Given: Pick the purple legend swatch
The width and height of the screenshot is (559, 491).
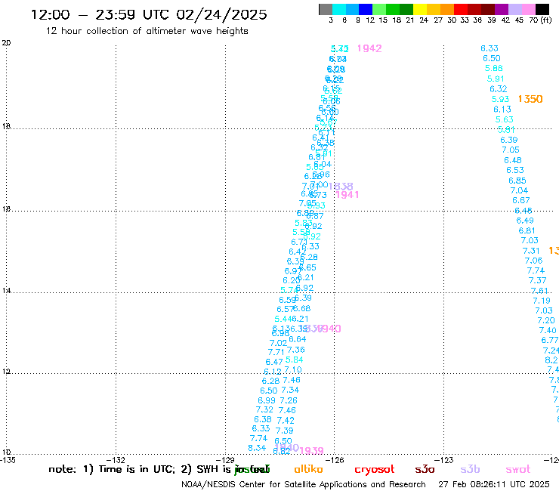Looking at the screenshot, I should tap(502, 9).
